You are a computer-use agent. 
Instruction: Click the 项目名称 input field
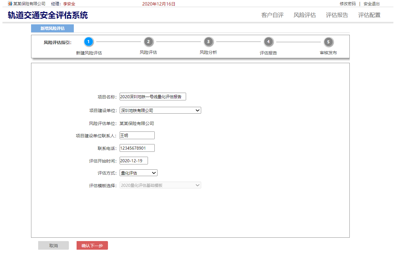[x=153, y=97]
